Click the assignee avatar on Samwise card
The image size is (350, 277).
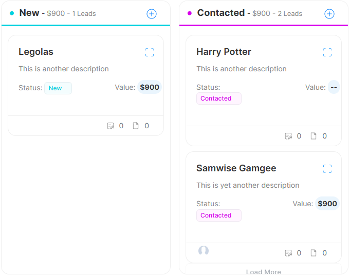204,251
